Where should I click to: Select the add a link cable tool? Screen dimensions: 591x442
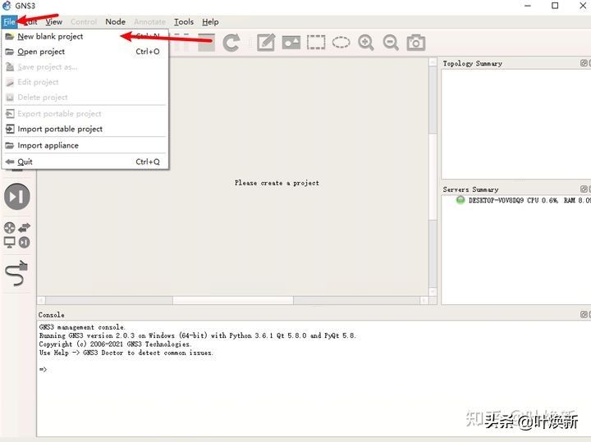[x=17, y=274]
